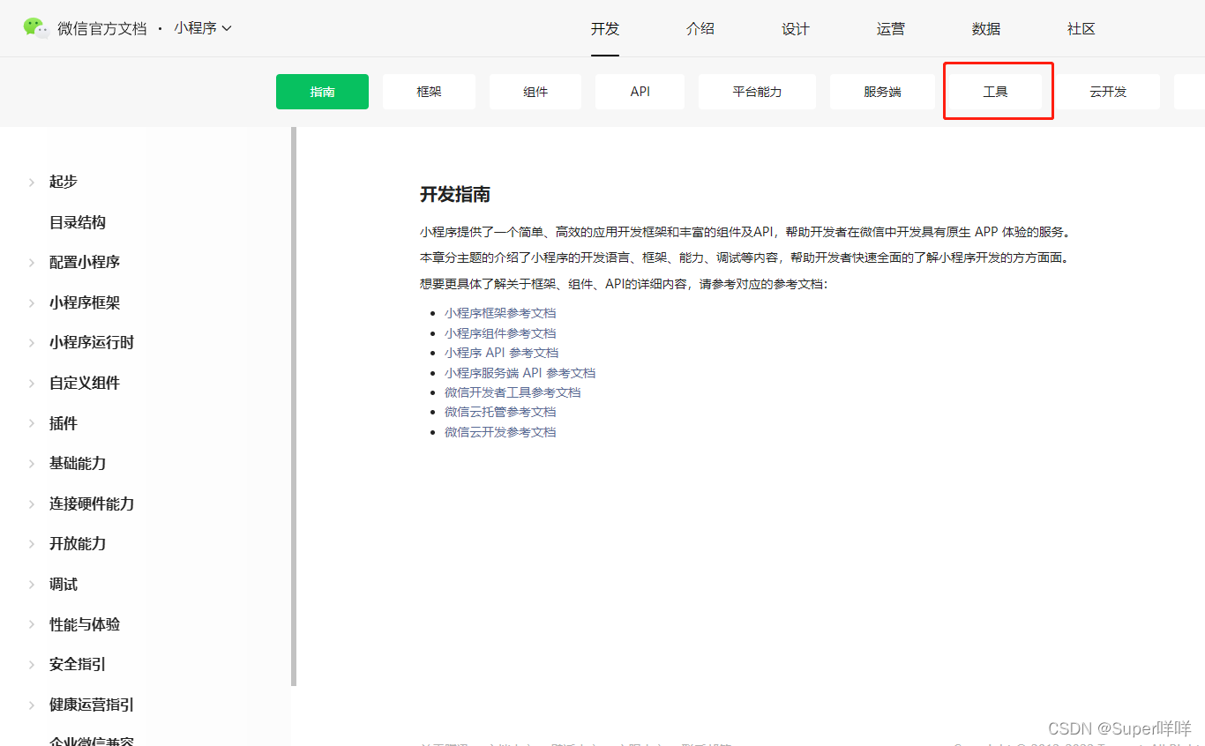Select the 运营 top navigation tab
Viewport: 1205px width, 746px height.
[891, 29]
